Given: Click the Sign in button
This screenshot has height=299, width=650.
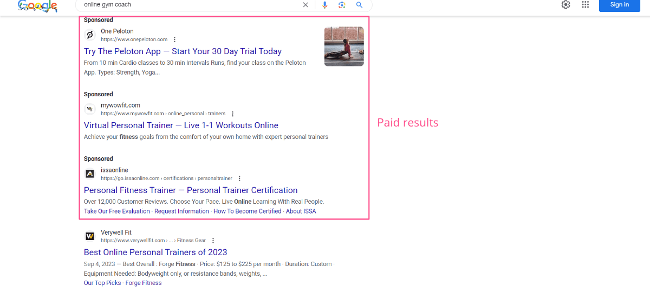Looking at the screenshot, I should pyautogui.click(x=620, y=5).
